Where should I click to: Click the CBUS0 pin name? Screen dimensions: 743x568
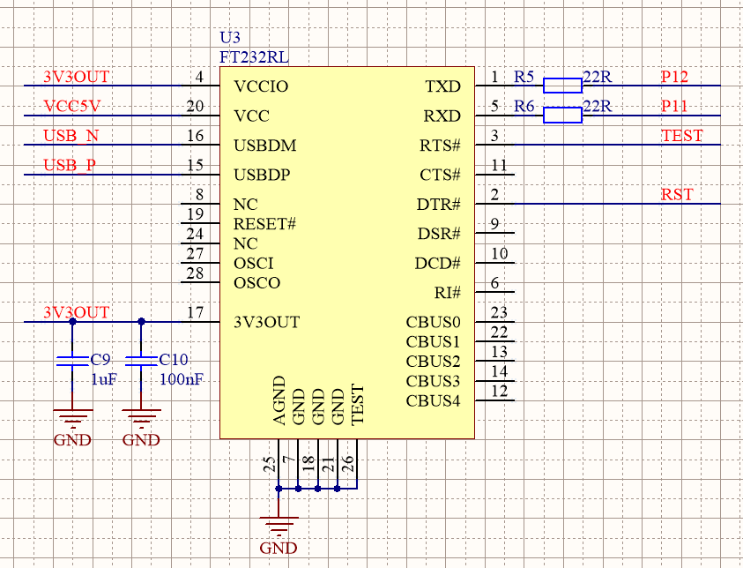pos(433,323)
